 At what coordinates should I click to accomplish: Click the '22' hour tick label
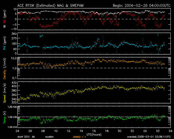click(132, 131)
